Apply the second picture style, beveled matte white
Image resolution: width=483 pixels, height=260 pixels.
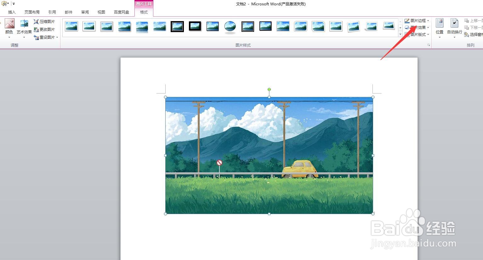(x=89, y=26)
